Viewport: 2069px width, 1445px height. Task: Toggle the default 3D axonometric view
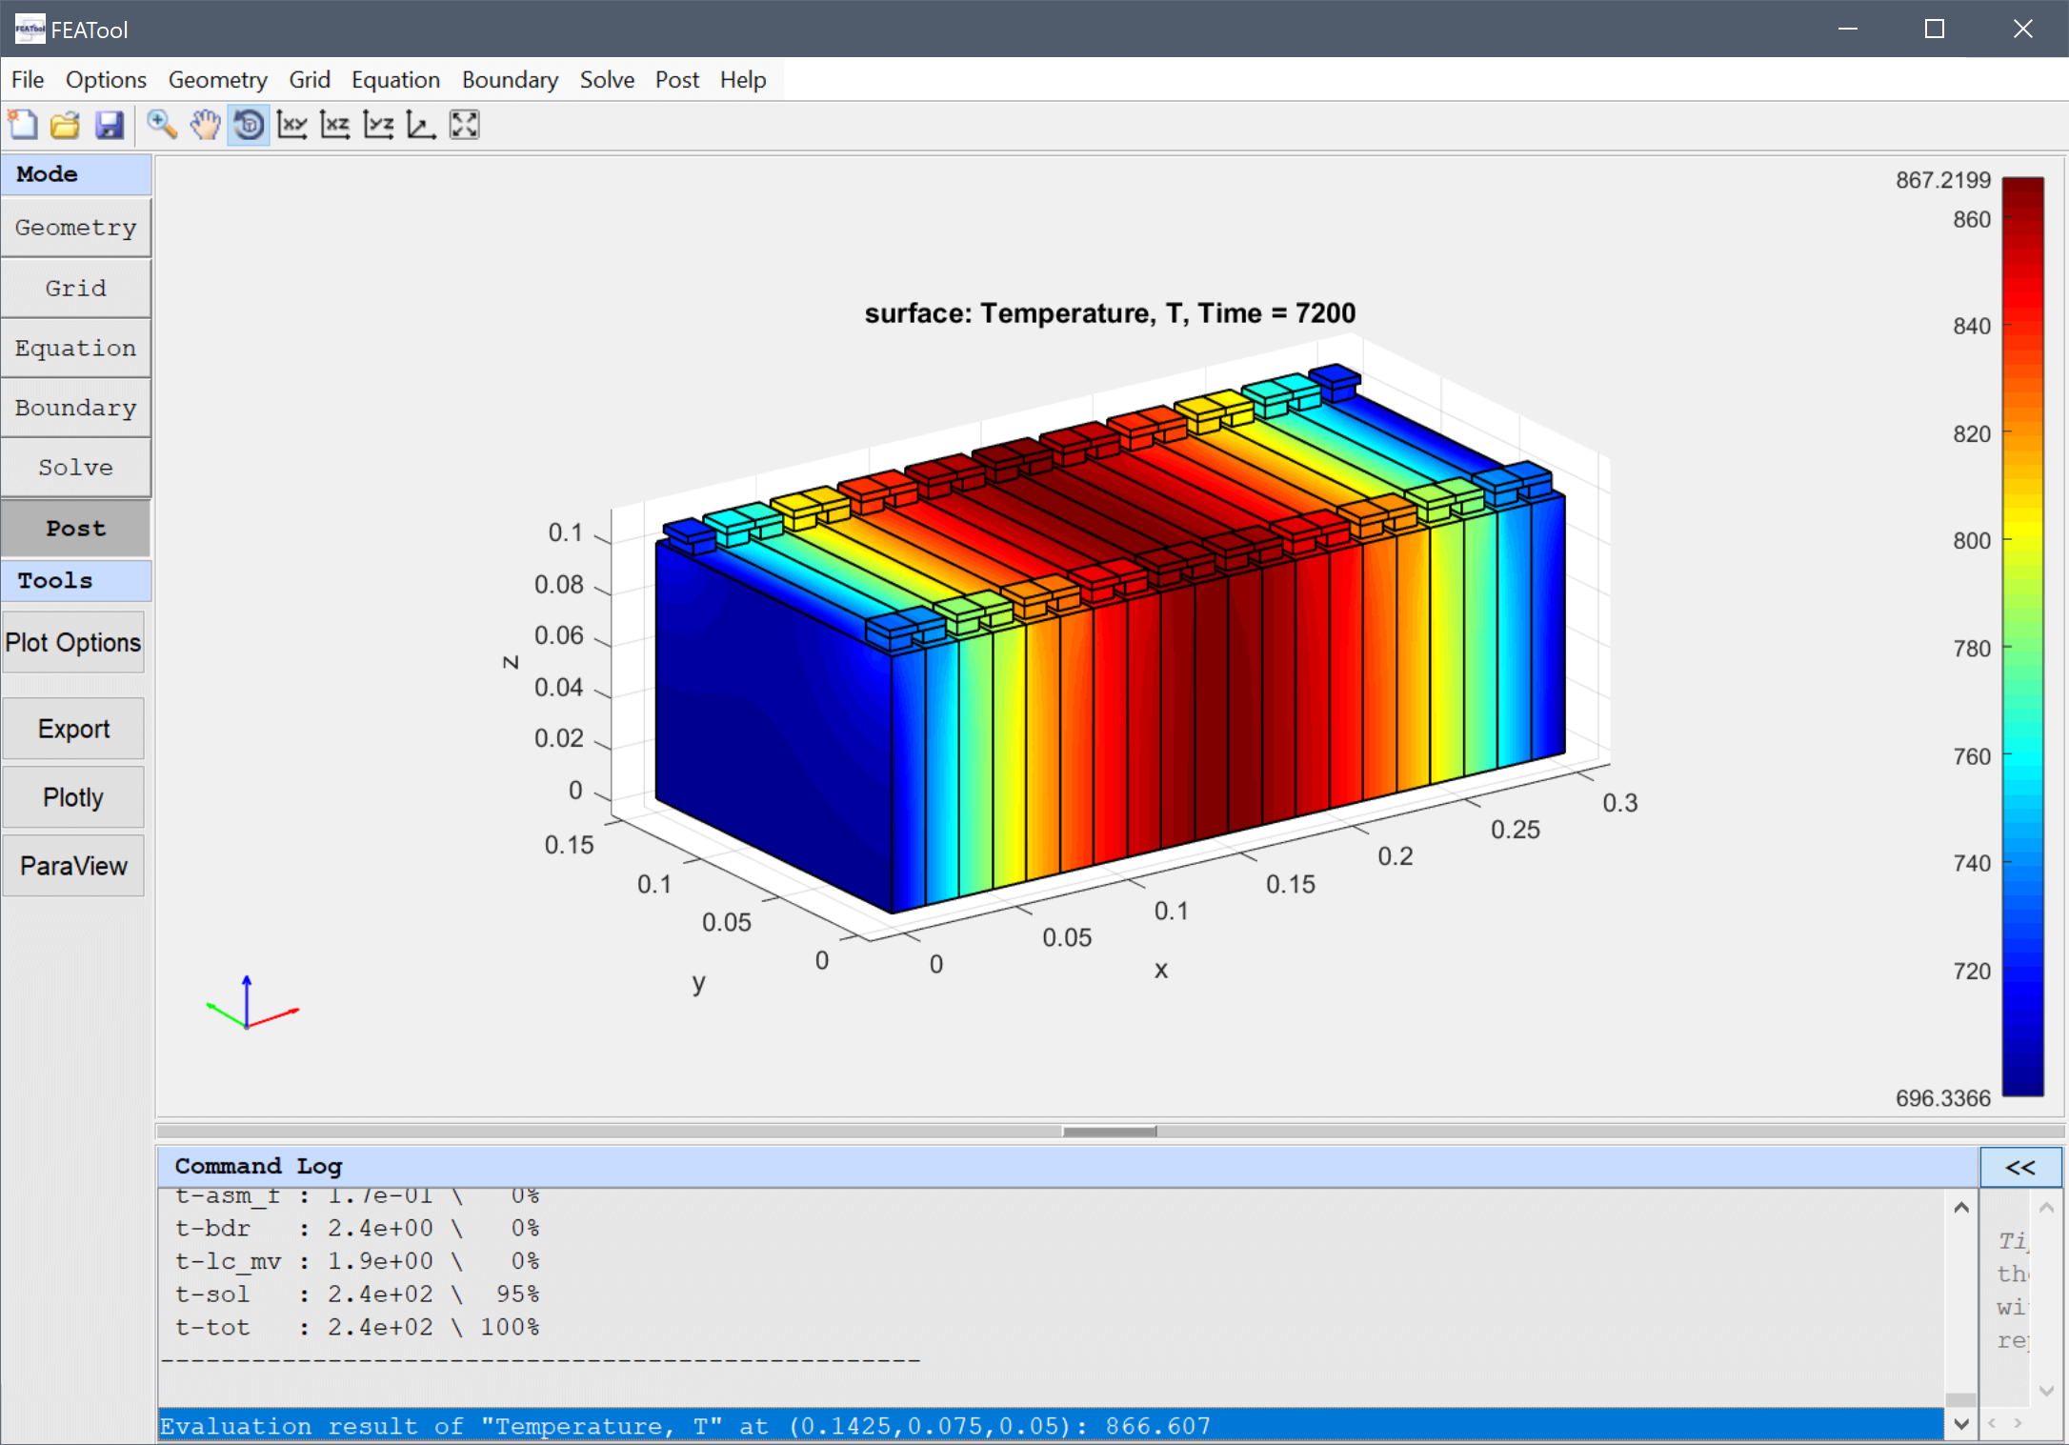421,125
